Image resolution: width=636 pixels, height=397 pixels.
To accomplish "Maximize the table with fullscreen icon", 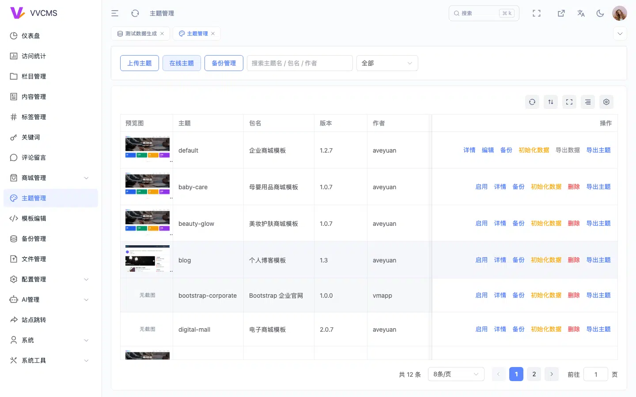I will (569, 102).
